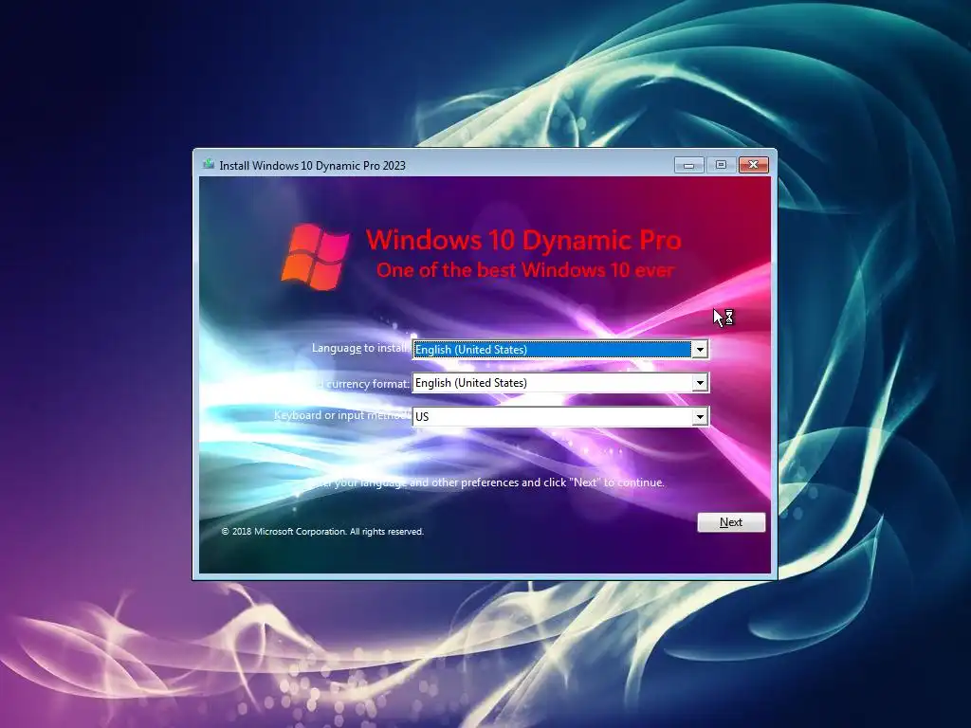Click the Next button
The height and width of the screenshot is (728, 971).
(x=731, y=522)
